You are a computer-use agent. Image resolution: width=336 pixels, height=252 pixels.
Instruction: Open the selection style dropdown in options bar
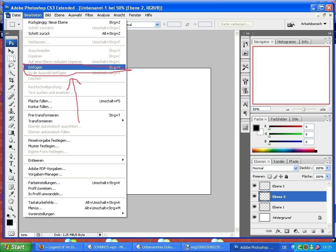point(157,24)
